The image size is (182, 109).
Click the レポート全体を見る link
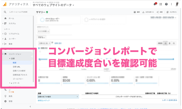[169, 100]
